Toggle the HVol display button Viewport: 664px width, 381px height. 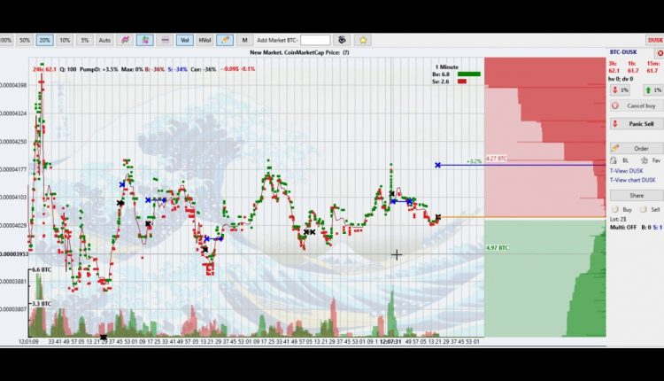[x=205, y=40]
